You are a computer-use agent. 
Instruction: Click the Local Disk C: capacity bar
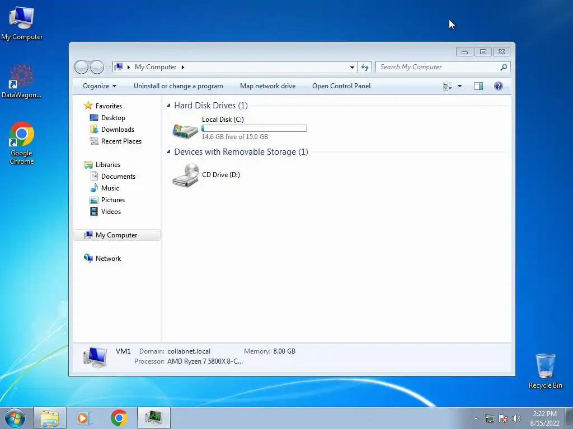point(255,128)
